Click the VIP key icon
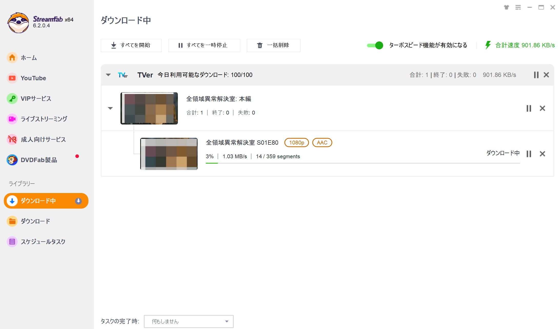 (12, 99)
